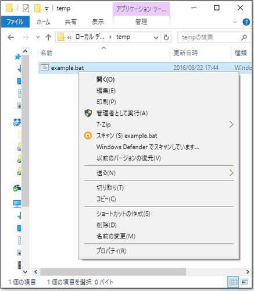254x291 pixels.
Task: Select 印刷(P) from context menu
Action: (x=159, y=102)
